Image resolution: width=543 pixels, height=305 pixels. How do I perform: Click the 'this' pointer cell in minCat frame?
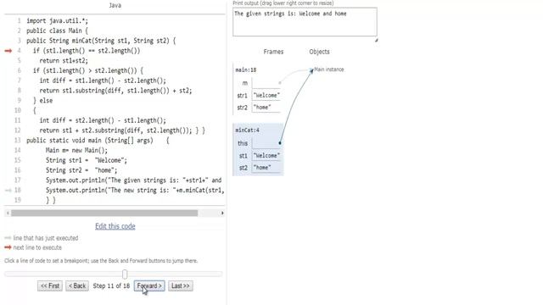266,143
